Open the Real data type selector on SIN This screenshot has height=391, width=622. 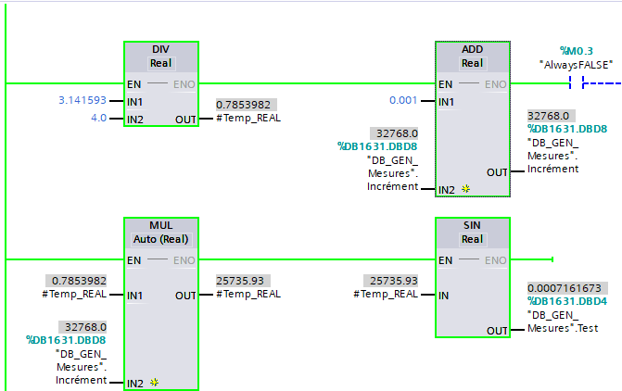point(472,239)
